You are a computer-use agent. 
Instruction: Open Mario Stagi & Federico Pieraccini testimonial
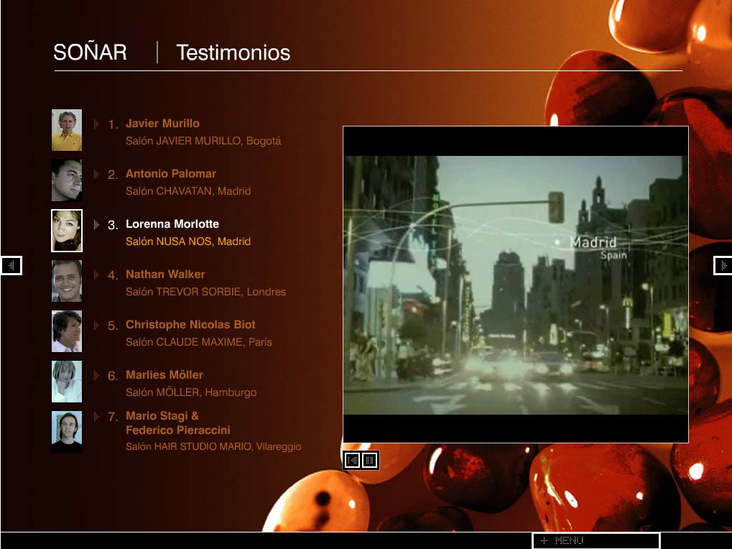(178, 423)
